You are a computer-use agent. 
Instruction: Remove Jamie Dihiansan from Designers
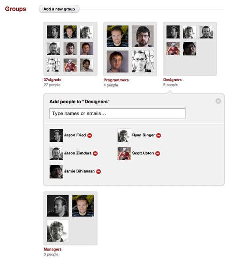pyautogui.click(x=98, y=171)
